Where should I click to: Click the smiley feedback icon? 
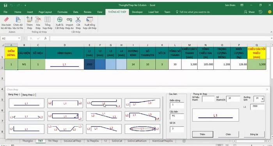269,12
